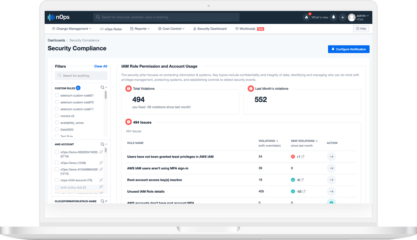Image resolution: width=417 pixels, height=240 pixels.
Task: Expand Cloudformation stack-name section with plus
Action: 106,201
